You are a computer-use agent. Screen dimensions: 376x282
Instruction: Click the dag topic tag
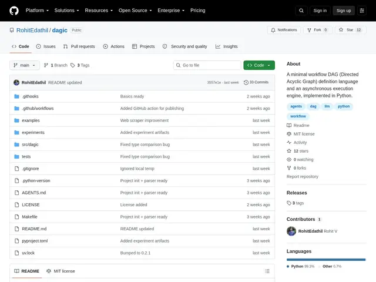pos(313,106)
